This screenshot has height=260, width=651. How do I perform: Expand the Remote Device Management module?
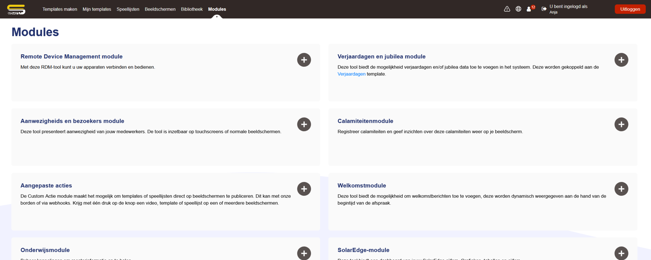tap(304, 60)
